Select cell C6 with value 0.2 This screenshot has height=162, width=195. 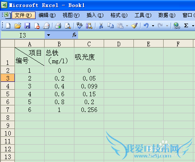89,102
